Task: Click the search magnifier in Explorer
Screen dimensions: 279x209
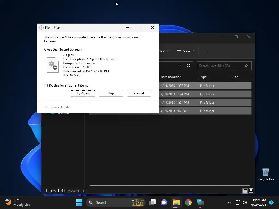Action: pyautogui.click(x=246, y=66)
